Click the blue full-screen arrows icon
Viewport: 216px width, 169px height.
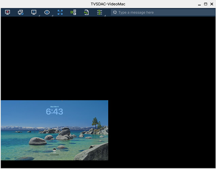click(60, 12)
